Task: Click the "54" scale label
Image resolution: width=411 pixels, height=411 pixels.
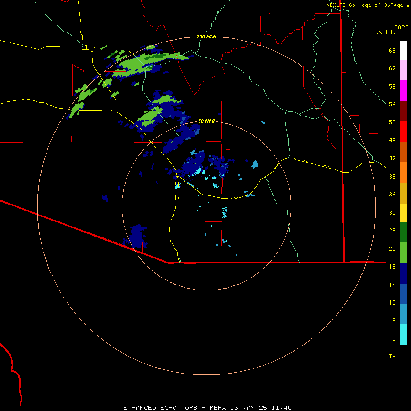Action: coord(392,104)
